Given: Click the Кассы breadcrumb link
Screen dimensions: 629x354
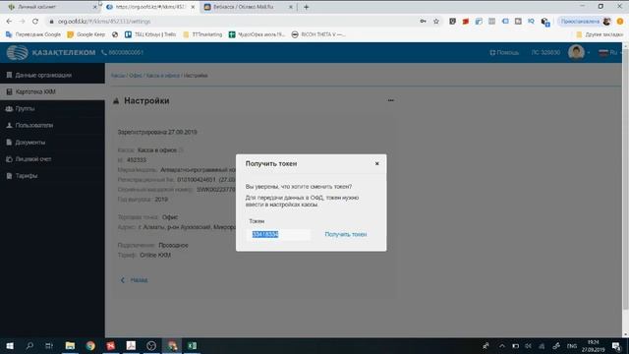Looking at the screenshot, I should click(118, 76).
